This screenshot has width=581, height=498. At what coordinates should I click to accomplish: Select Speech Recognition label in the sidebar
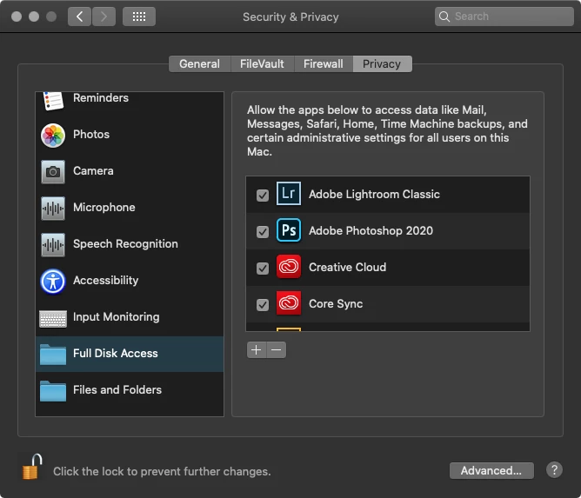click(125, 244)
